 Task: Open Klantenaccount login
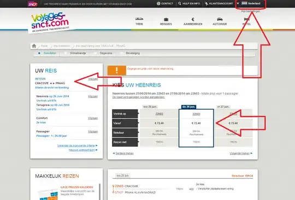coord(219,3)
